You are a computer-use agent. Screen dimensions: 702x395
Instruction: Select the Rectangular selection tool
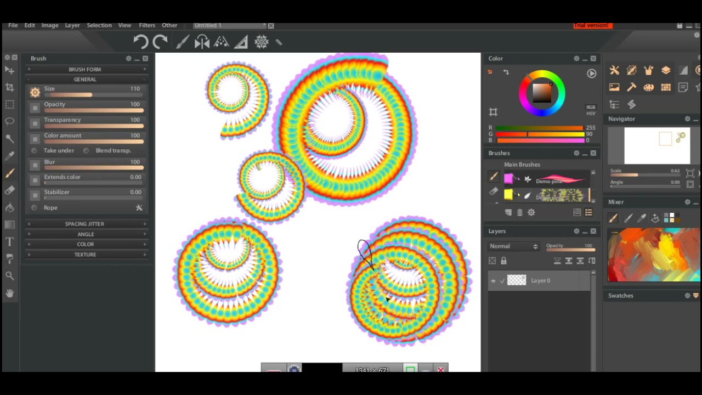9,104
